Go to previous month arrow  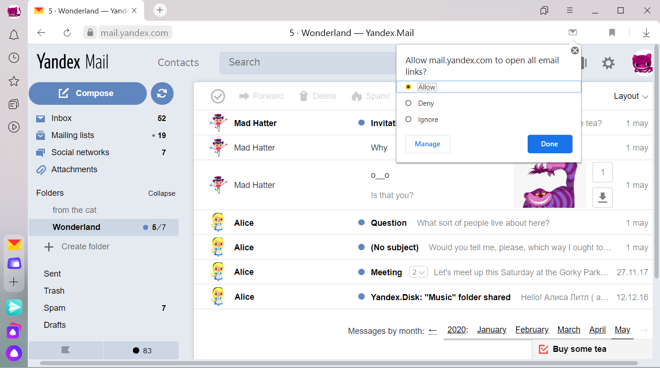click(433, 330)
